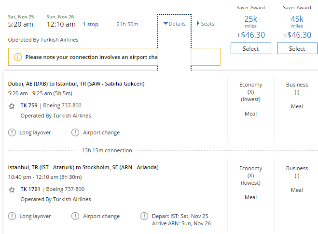Screen dimensions: 318x234
Task: Click the TK 1791 flight number
Action: (30, 190)
